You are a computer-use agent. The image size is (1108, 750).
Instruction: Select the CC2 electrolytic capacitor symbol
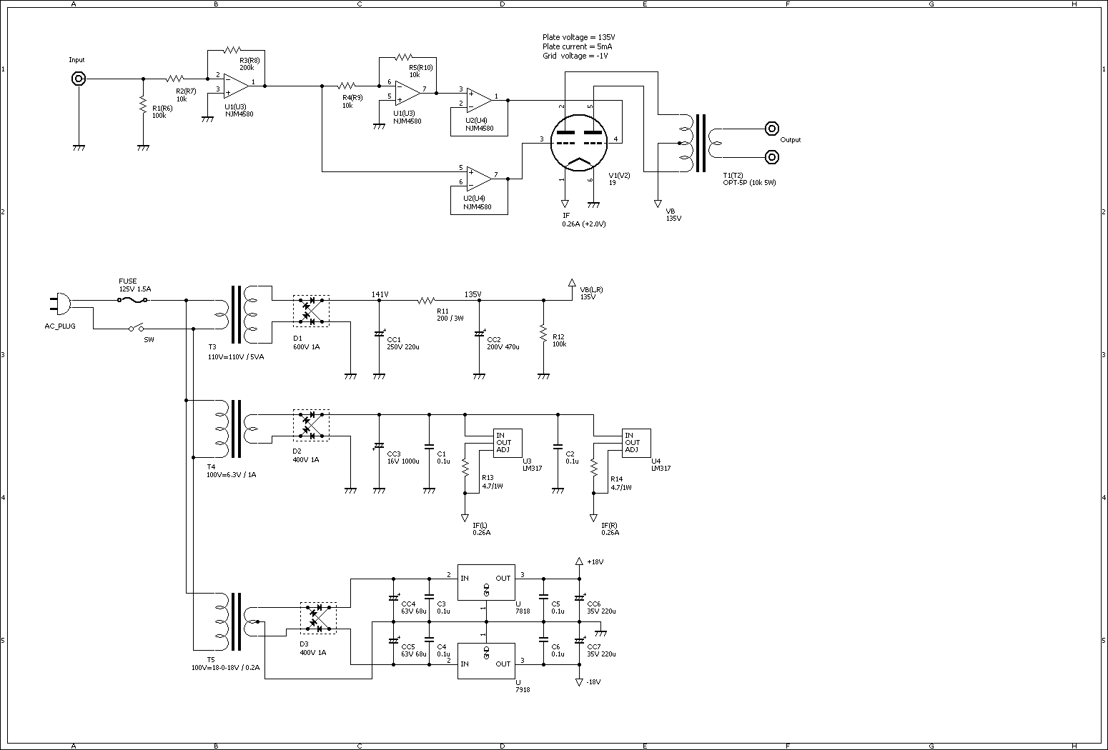(480, 334)
